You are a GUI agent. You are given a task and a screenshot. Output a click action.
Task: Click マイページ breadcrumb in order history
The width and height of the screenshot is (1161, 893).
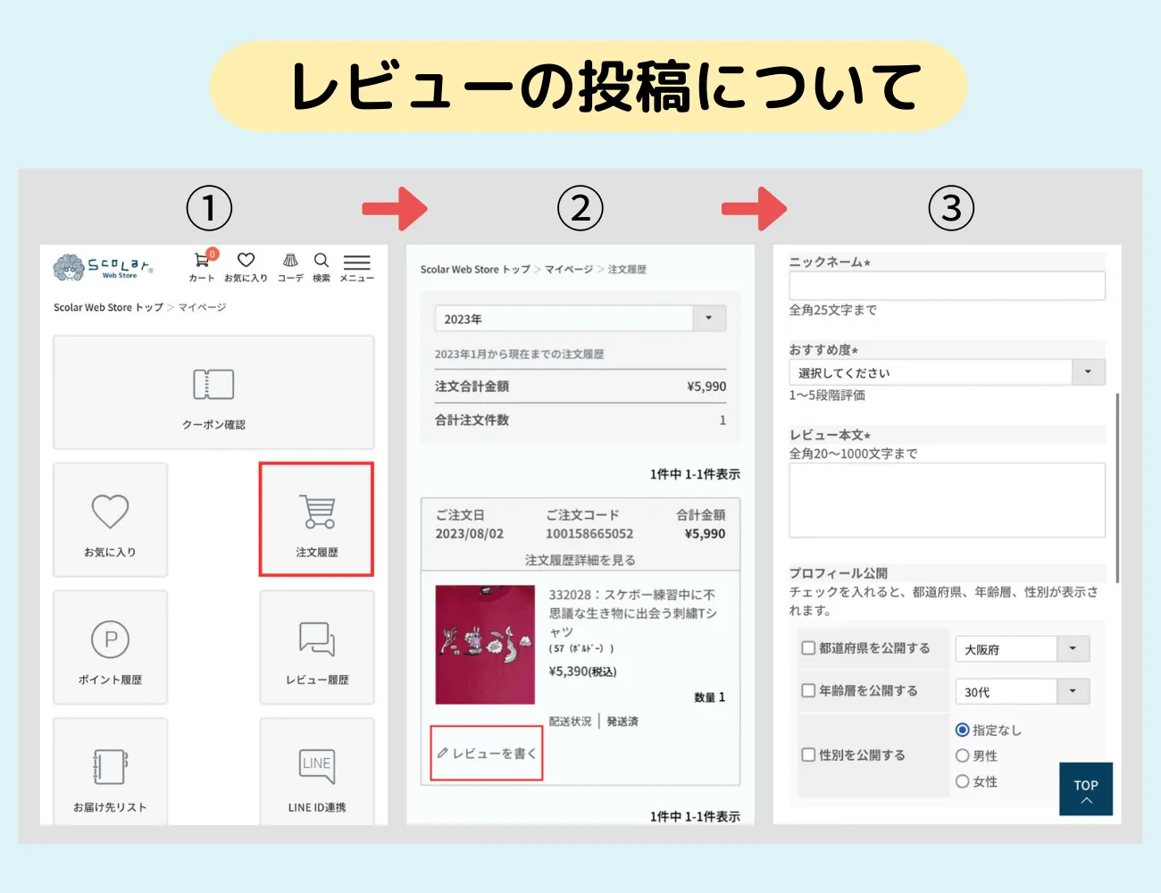(569, 270)
